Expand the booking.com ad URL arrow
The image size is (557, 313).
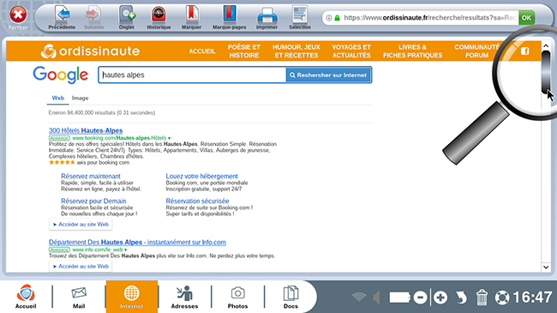169,138
